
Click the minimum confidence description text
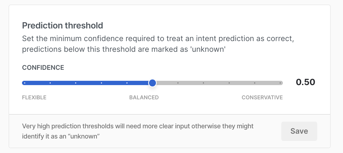tap(158, 44)
